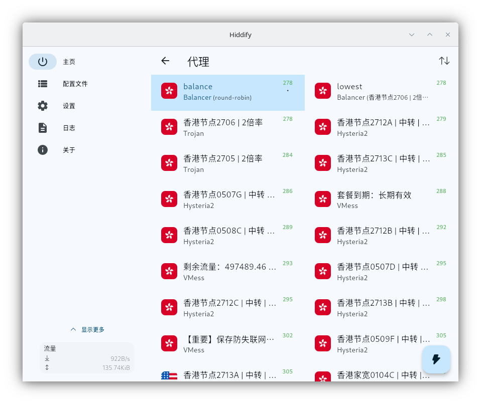Select the lowest balancer proxy
The height and width of the screenshot is (404, 481).
tap(381, 92)
